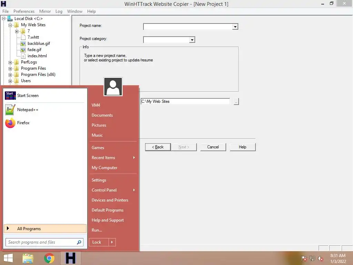353x265 pixels.
Task: Expand folder 7 in the tree
Action: (17, 31)
